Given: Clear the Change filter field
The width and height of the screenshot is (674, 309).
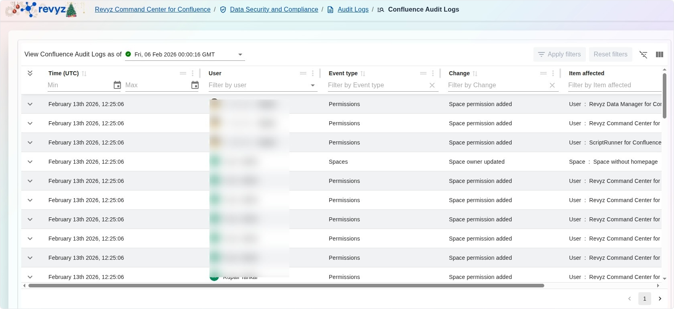Looking at the screenshot, I should coord(552,85).
